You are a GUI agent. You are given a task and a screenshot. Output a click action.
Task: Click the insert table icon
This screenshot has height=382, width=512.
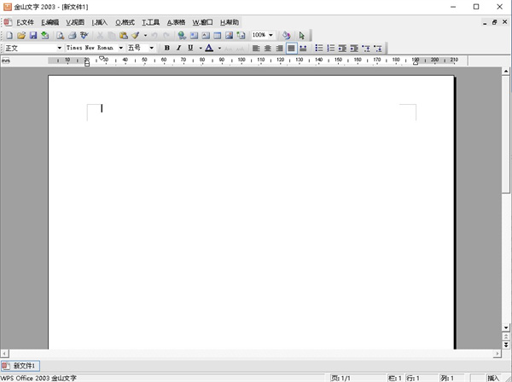[x=218, y=35]
